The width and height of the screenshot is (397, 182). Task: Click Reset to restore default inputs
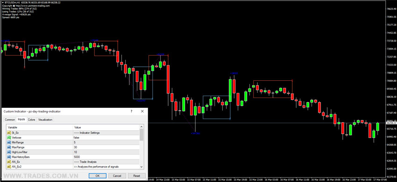click(137, 175)
